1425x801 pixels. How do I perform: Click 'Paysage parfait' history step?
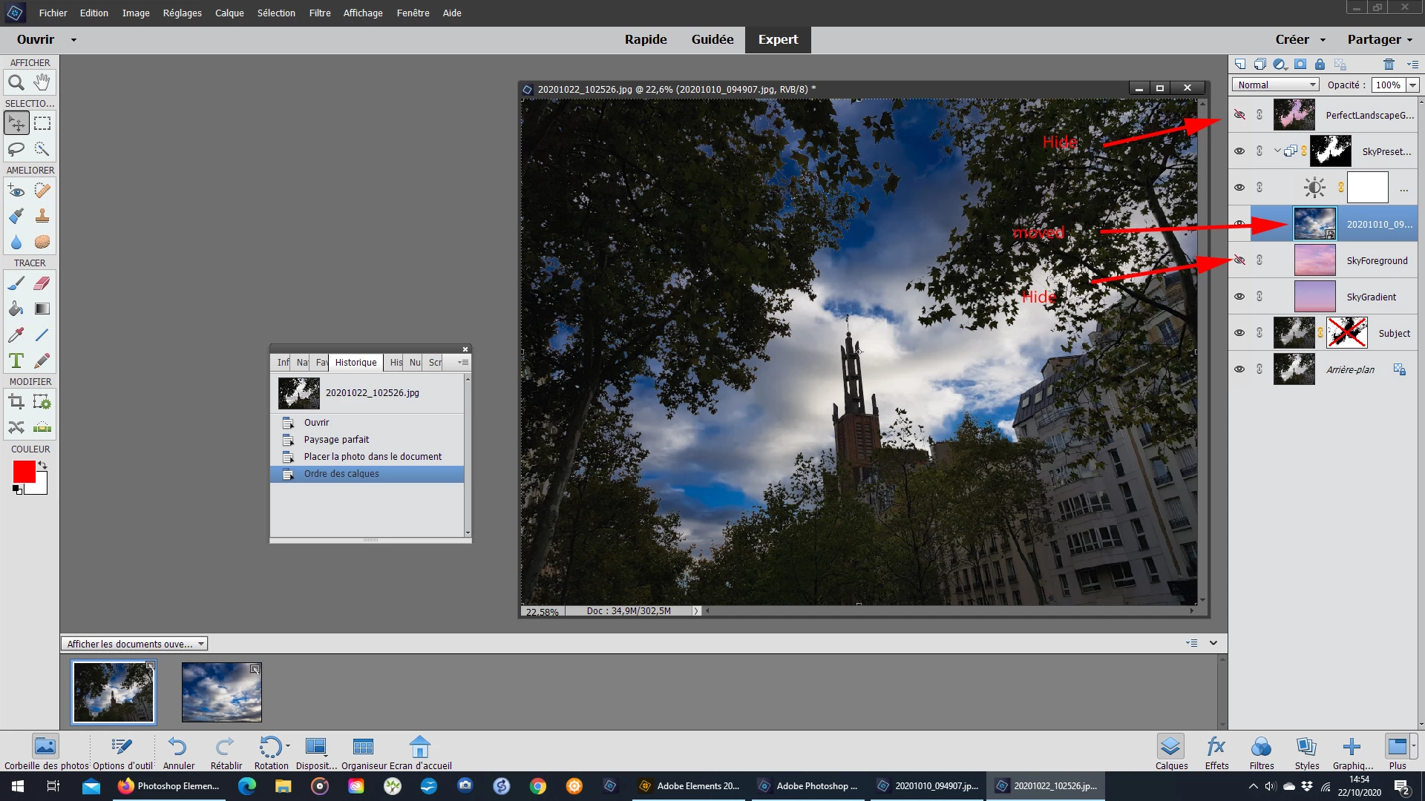[x=336, y=439]
